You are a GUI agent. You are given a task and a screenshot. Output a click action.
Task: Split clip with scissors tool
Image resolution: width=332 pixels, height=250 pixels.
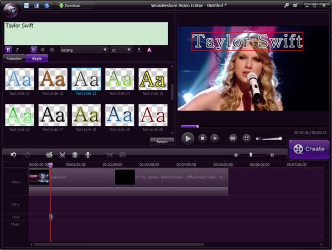pos(62,155)
